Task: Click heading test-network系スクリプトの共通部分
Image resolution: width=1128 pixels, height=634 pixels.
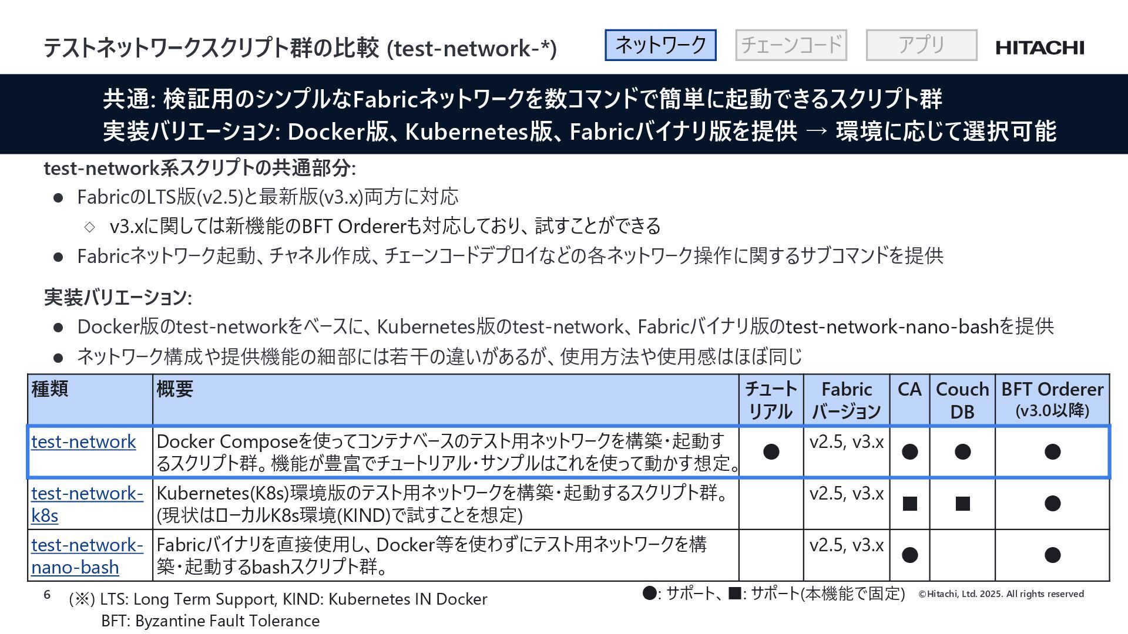Action: (x=200, y=168)
